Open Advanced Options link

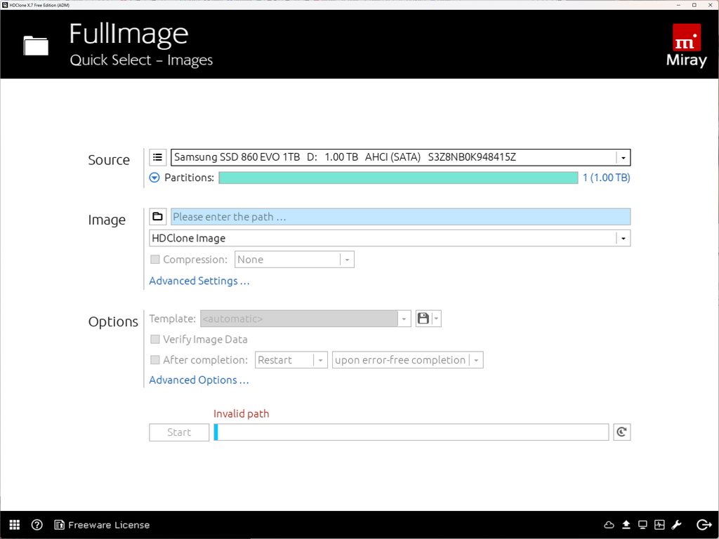click(199, 380)
